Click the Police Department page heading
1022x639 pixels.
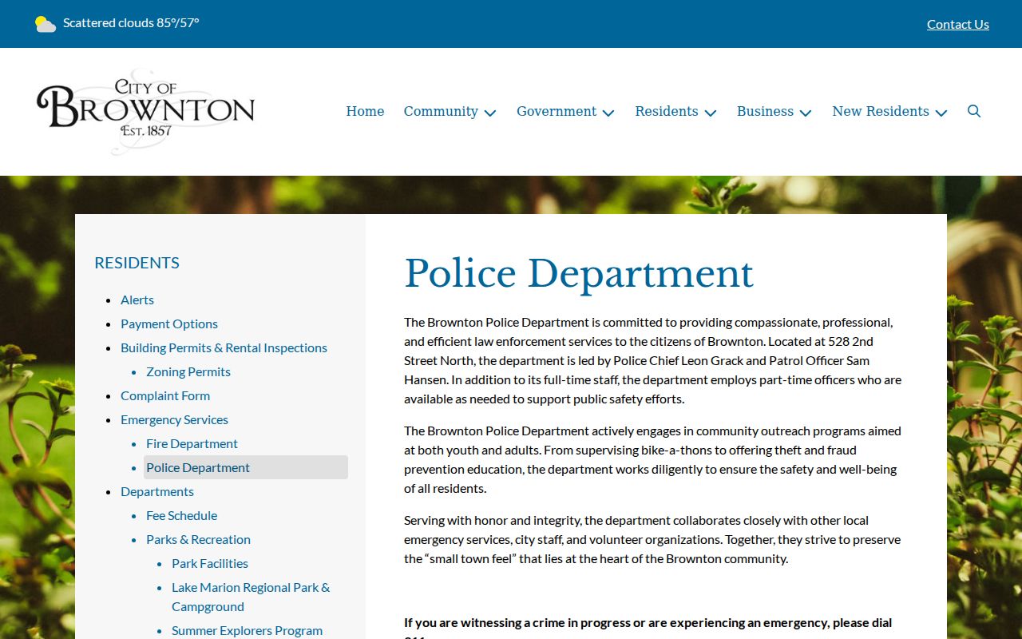coord(579,274)
